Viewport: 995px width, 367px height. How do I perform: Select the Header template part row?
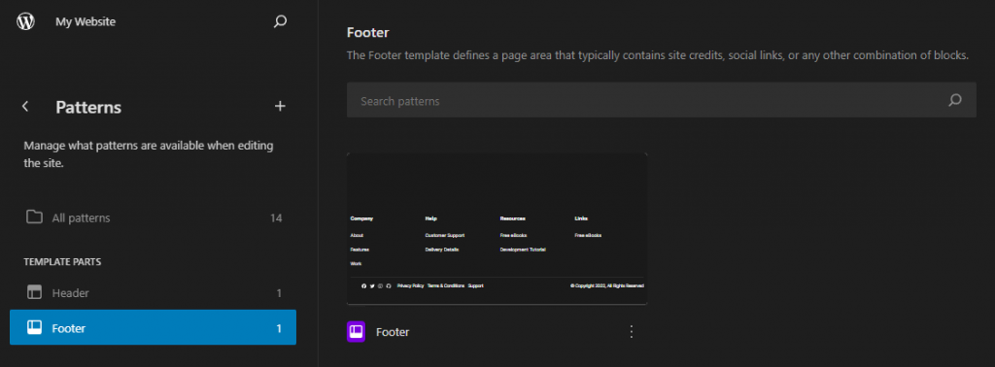[x=153, y=293]
